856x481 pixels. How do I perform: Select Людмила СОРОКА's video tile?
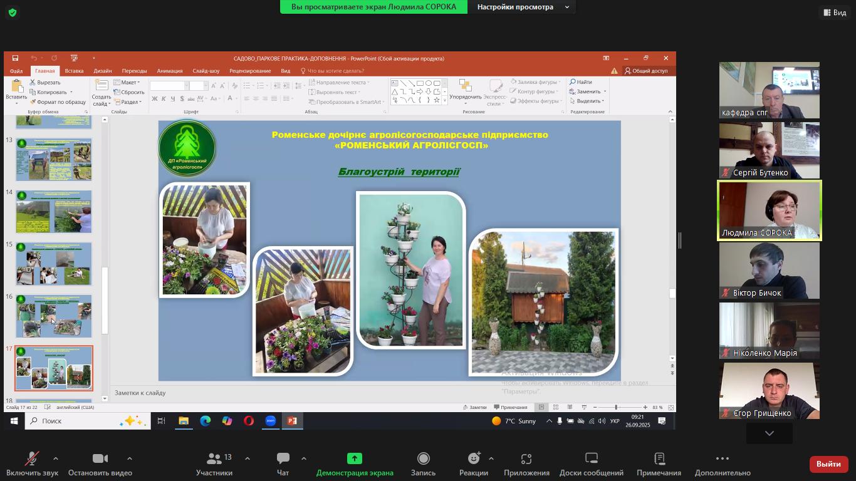tap(769, 211)
